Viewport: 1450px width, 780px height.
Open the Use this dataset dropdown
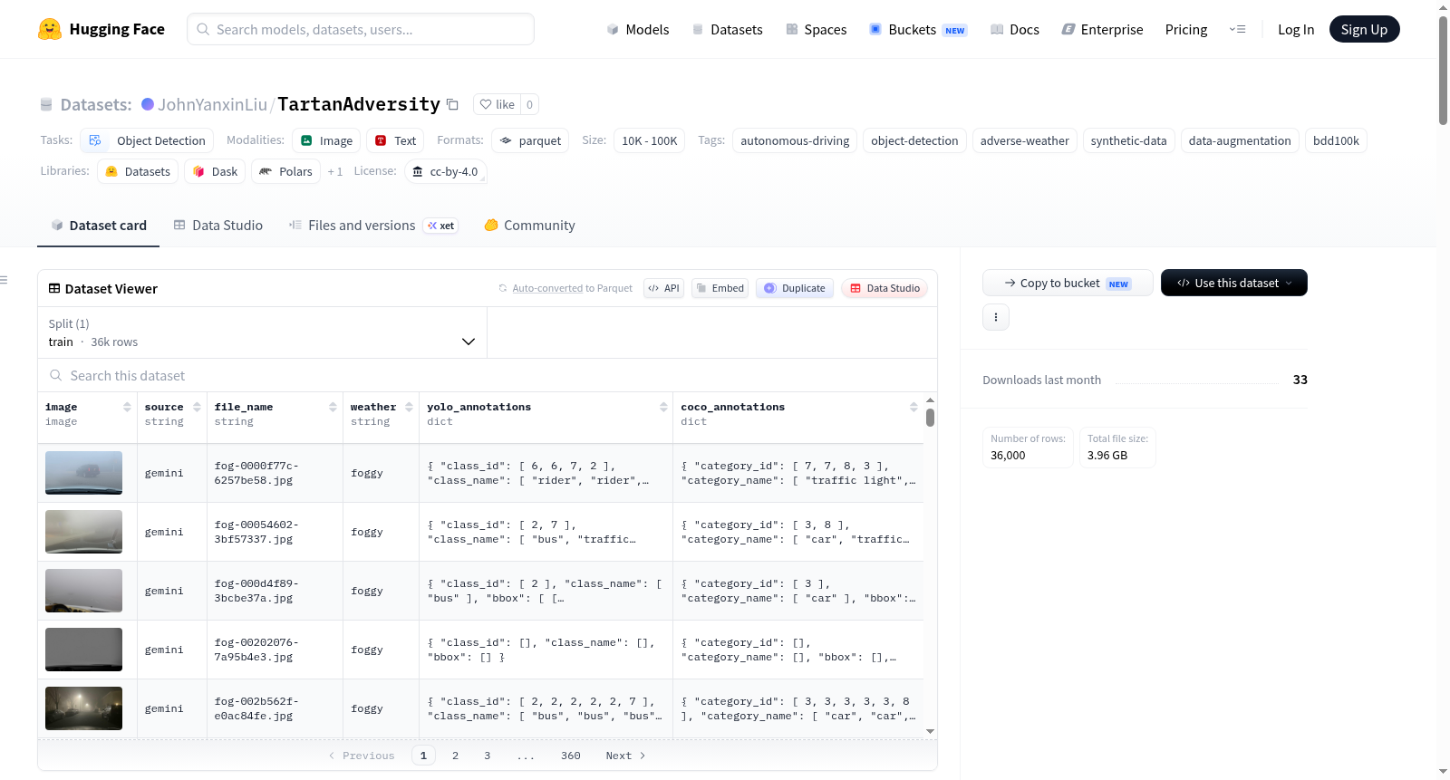[1234, 283]
